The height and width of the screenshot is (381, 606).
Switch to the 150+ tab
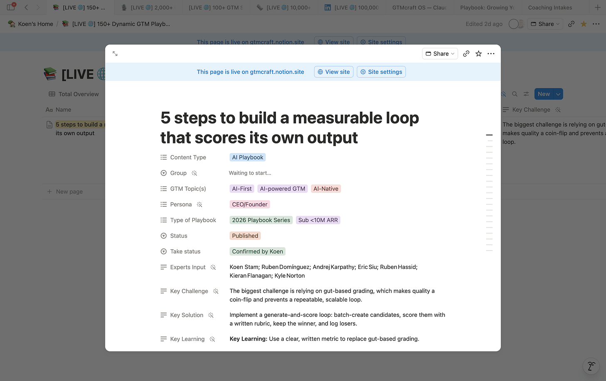tap(79, 8)
